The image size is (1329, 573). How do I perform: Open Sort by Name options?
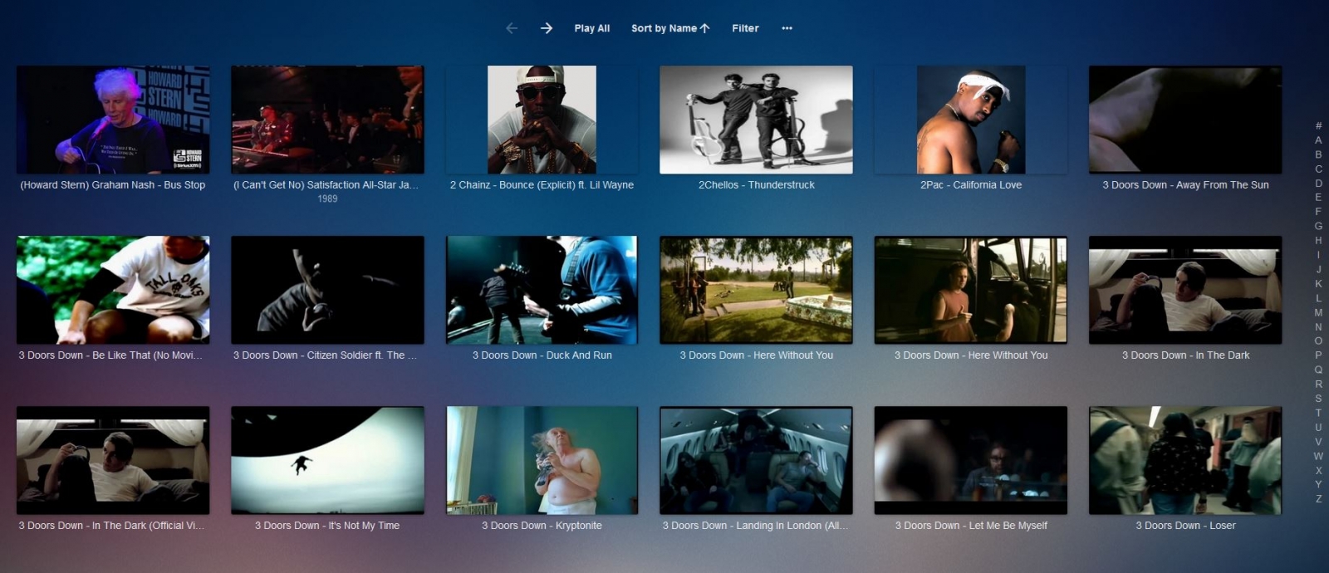670,28
